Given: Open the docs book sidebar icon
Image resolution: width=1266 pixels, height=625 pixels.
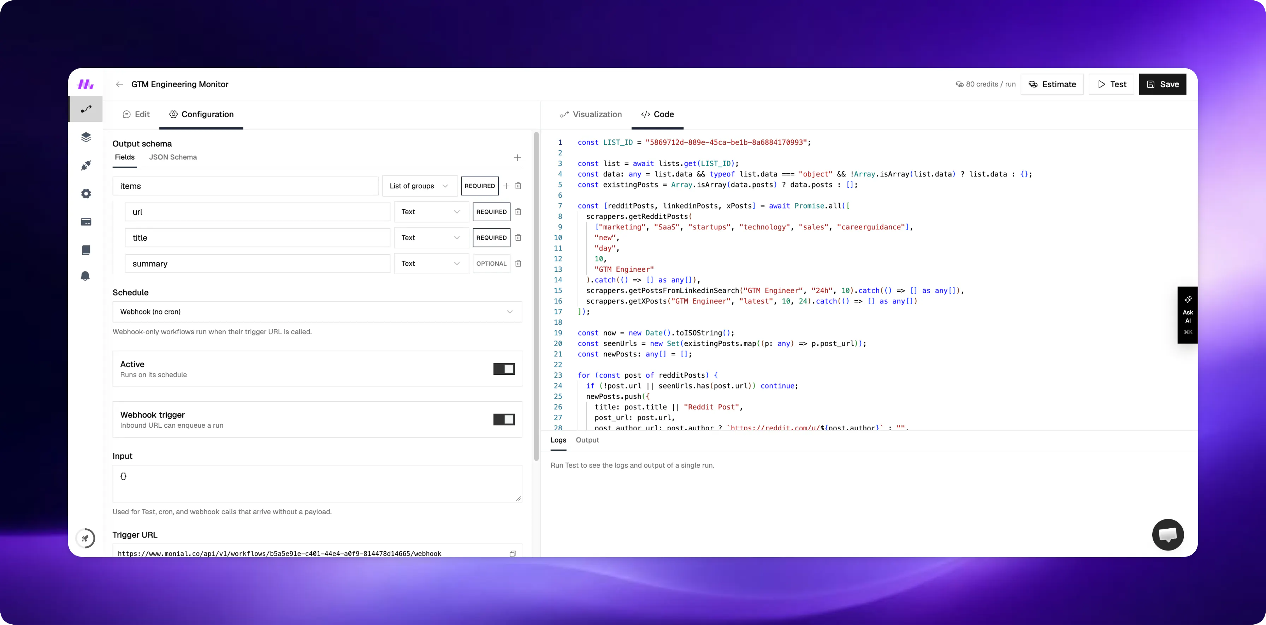Looking at the screenshot, I should (86, 250).
